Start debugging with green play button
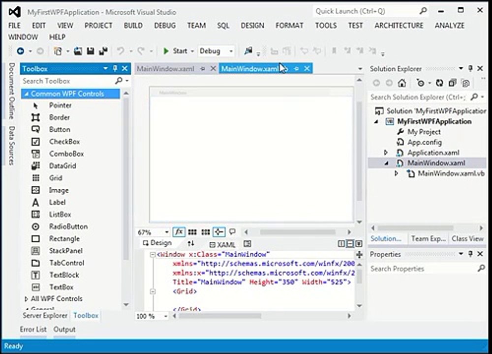 [x=166, y=51]
